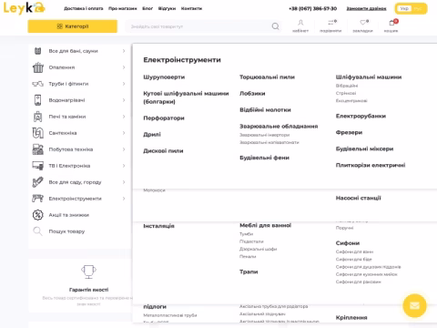Viewport: 437px width, 328px height.
Task: Open Лобзики subcategory
Action: pos(252,94)
